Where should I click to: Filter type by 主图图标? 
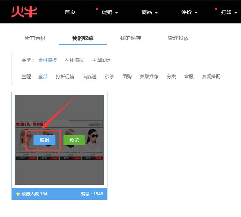pyautogui.click(x=101, y=60)
